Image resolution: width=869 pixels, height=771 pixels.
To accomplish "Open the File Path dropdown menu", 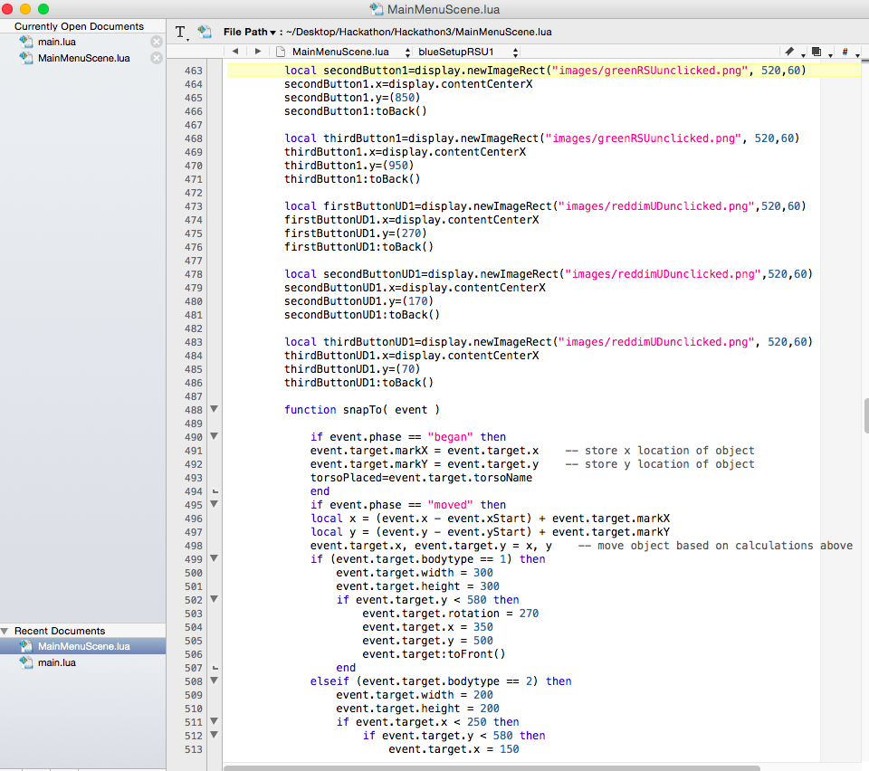I will (x=250, y=32).
